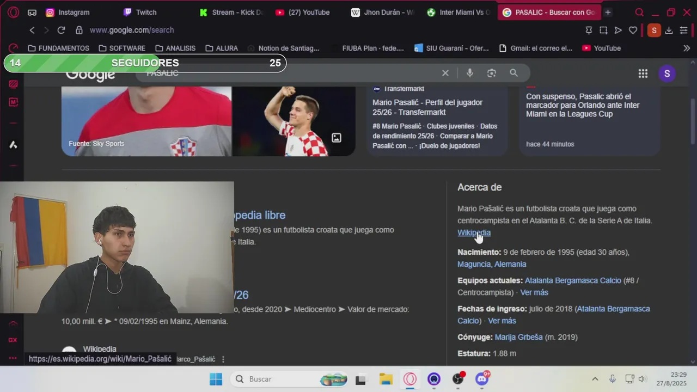Click the site lock icon in address bar
This screenshot has width=697, height=392.
(80, 30)
